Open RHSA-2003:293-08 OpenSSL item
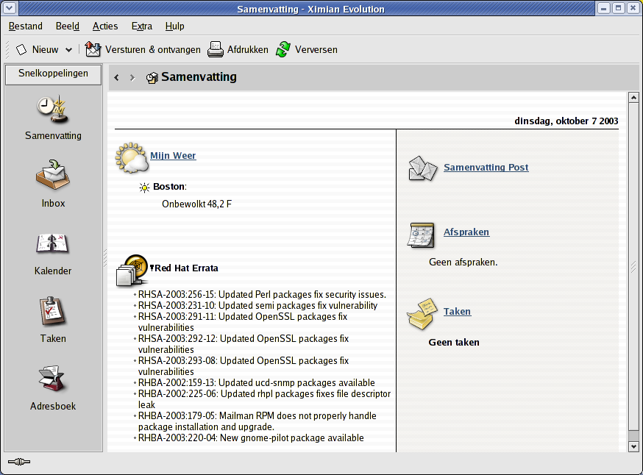 244,366
